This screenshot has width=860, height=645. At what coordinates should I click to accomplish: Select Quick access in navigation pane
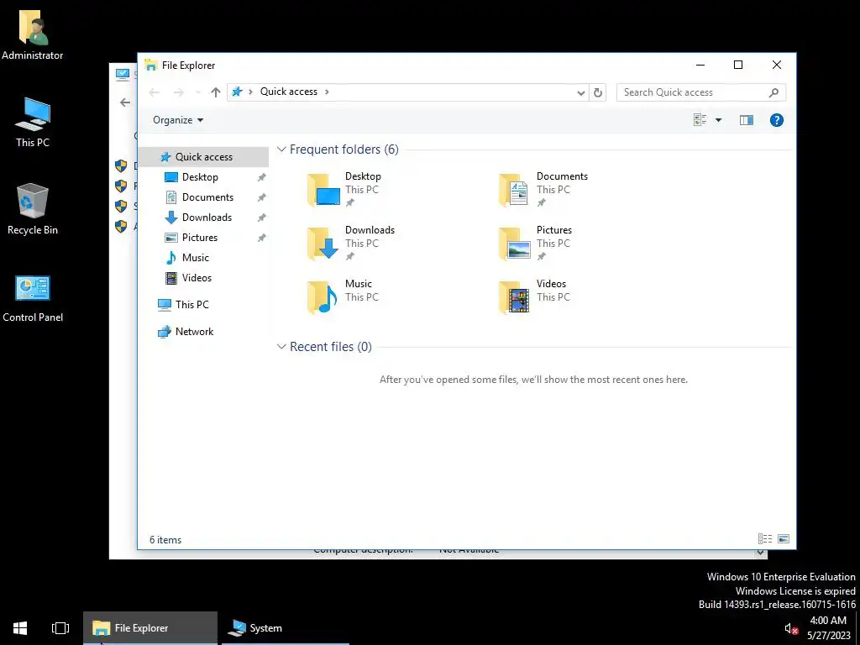coord(204,157)
